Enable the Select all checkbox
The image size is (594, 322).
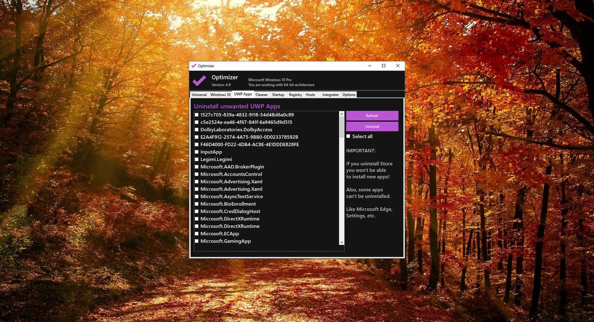click(x=348, y=136)
